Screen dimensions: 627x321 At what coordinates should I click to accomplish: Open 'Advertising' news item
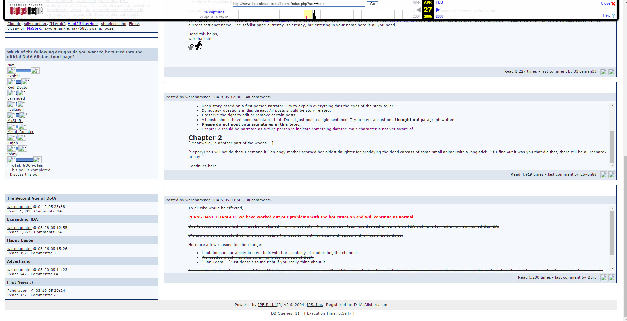click(x=19, y=261)
